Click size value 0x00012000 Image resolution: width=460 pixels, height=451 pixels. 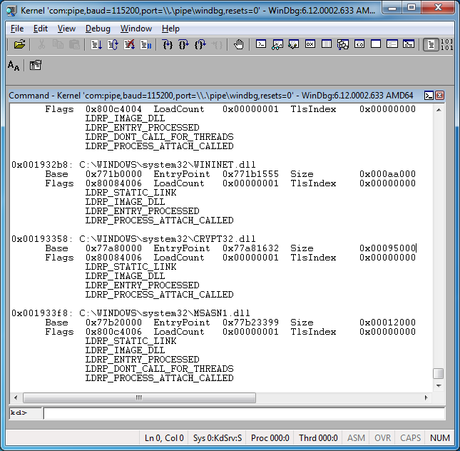(x=387, y=323)
